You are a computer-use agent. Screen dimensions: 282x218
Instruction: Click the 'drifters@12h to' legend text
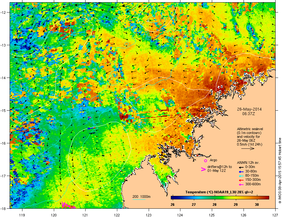[220, 167]
